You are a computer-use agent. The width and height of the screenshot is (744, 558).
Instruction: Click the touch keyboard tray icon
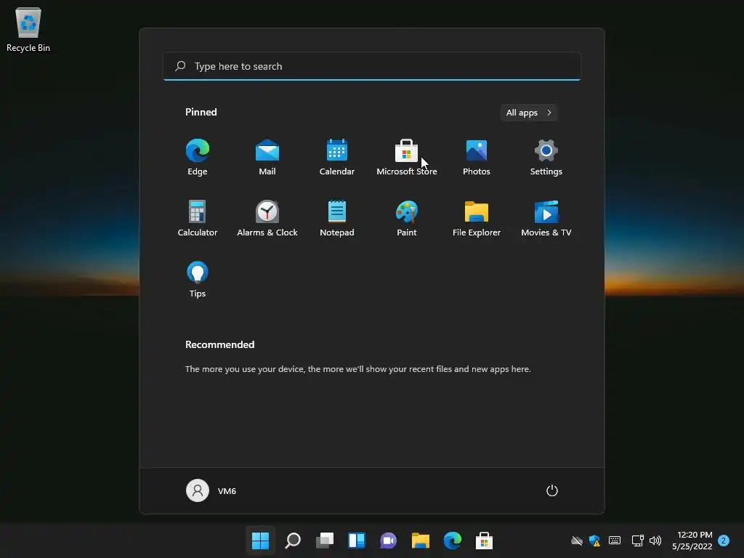(615, 541)
